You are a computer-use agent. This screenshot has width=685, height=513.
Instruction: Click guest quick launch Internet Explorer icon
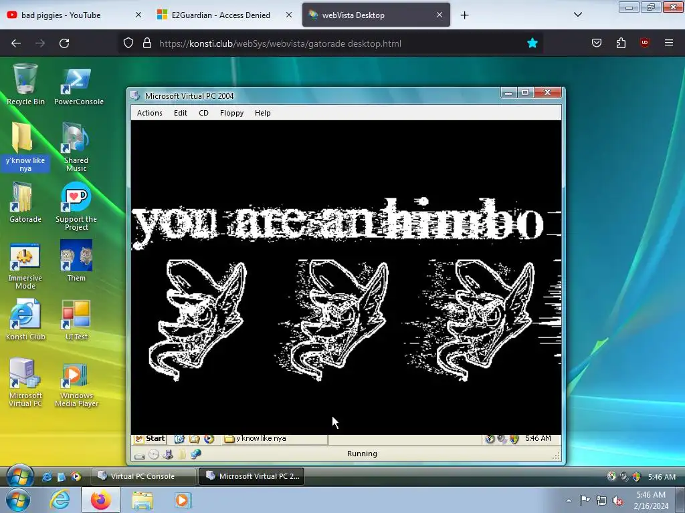179,439
